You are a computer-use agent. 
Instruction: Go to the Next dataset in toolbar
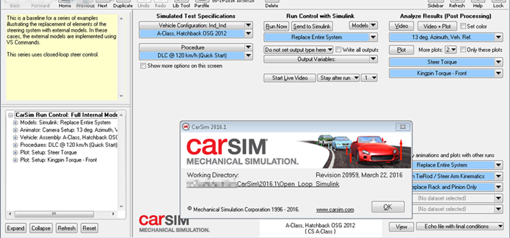[103, 4]
